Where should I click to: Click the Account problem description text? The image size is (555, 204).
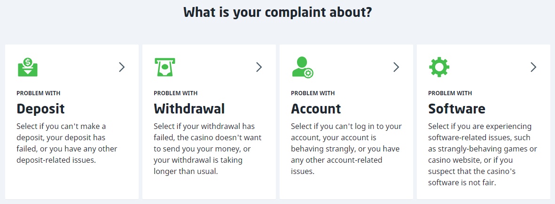tap(346, 149)
